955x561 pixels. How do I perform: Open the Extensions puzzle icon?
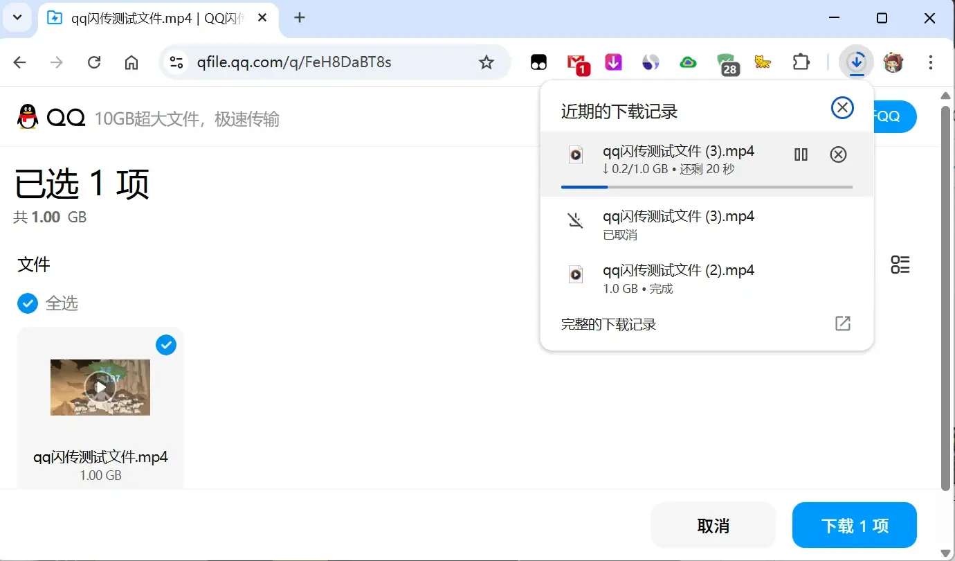pos(801,62)
